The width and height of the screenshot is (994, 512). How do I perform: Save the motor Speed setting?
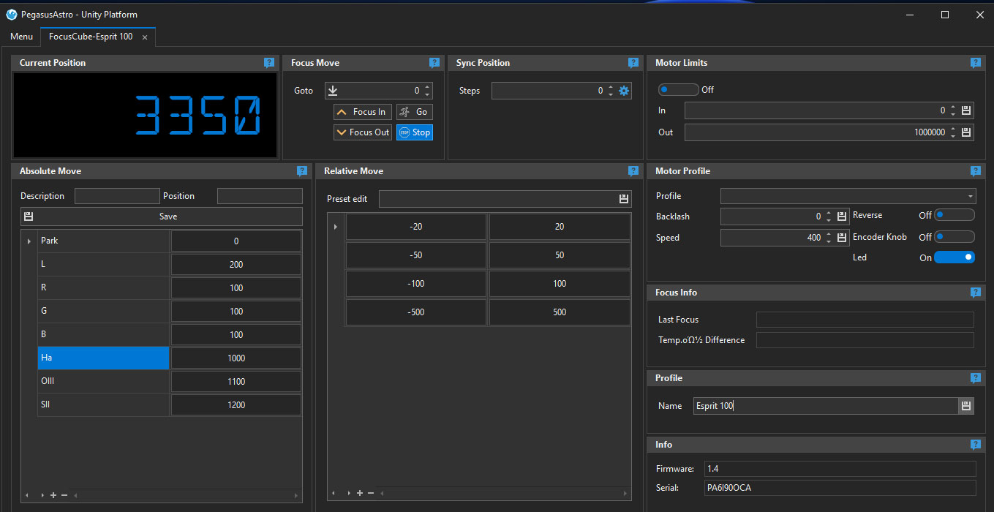coord(842,238)
